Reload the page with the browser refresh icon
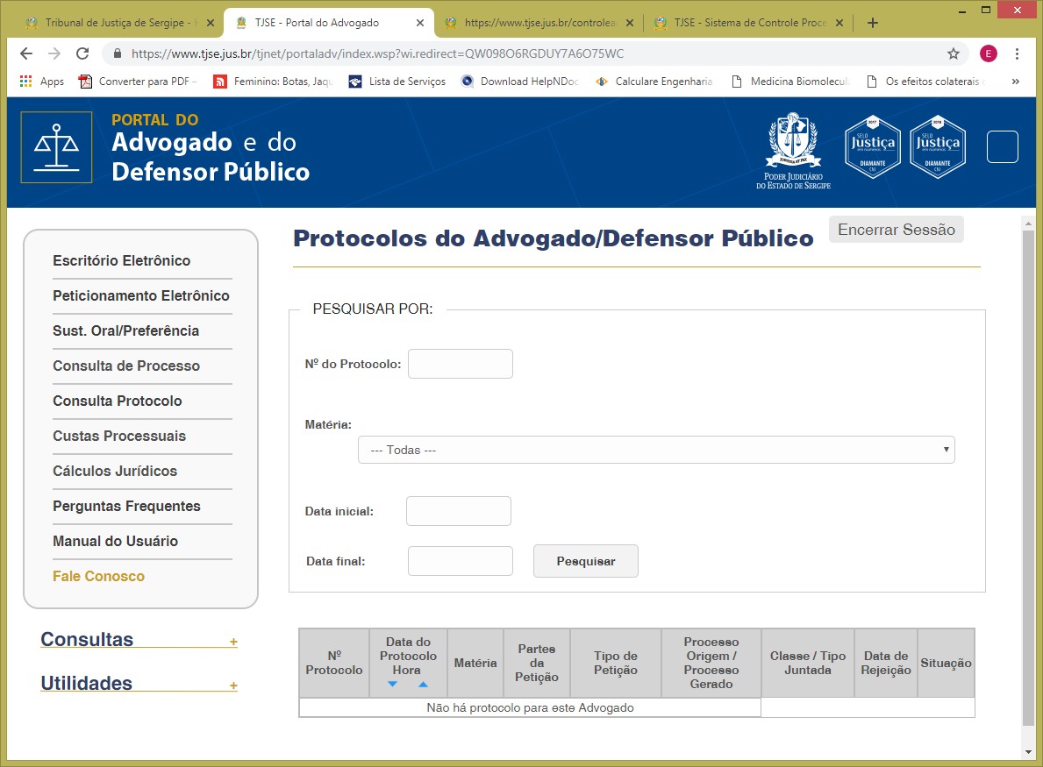Image resolution: width=1043 pixels, height=767 pixels. click(82, 53)
